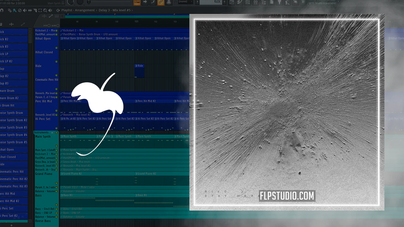Toggle the magnet snap icon in Playlist toolbar
The image size is (404, 227).
[x=2, y=10]
